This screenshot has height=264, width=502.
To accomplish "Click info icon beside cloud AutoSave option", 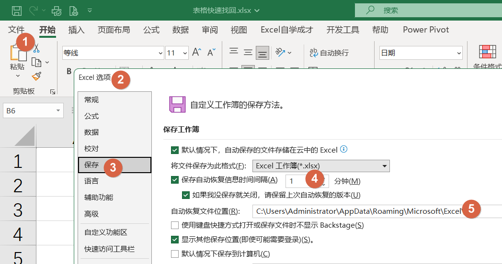I will pyautogui.click(x=343, y=149).
